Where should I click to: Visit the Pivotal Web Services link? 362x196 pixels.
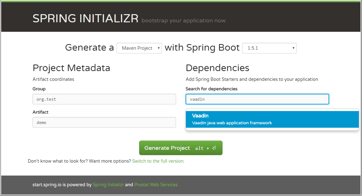tap(156, 185)
